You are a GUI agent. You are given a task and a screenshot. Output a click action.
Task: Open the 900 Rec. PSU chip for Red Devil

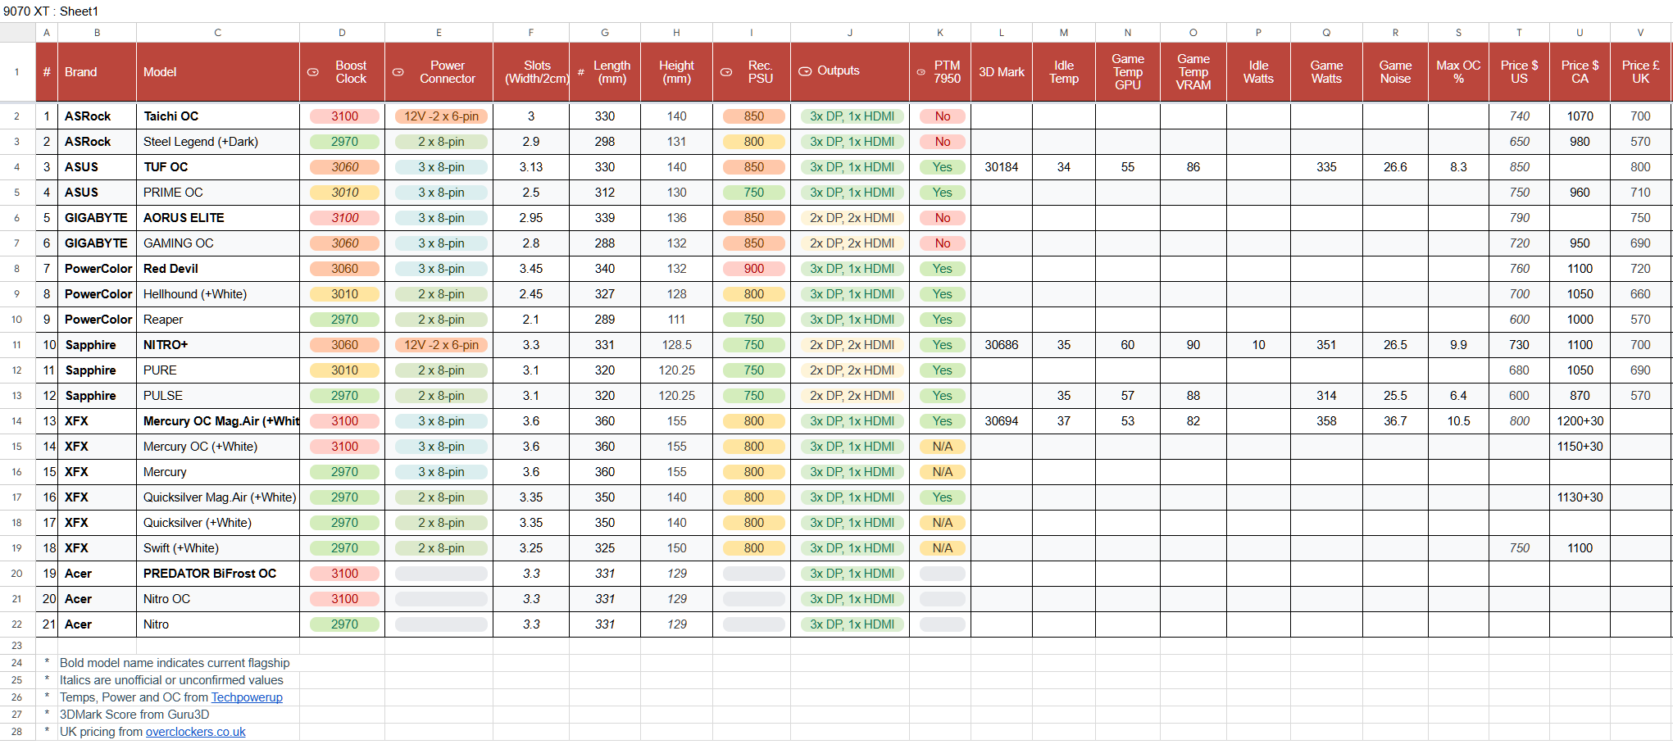pyautogui.click(x=753, y=269)
